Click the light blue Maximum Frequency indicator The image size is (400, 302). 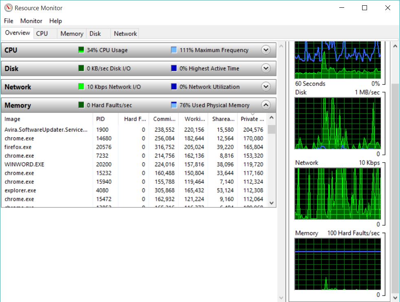tap(174, 50)
